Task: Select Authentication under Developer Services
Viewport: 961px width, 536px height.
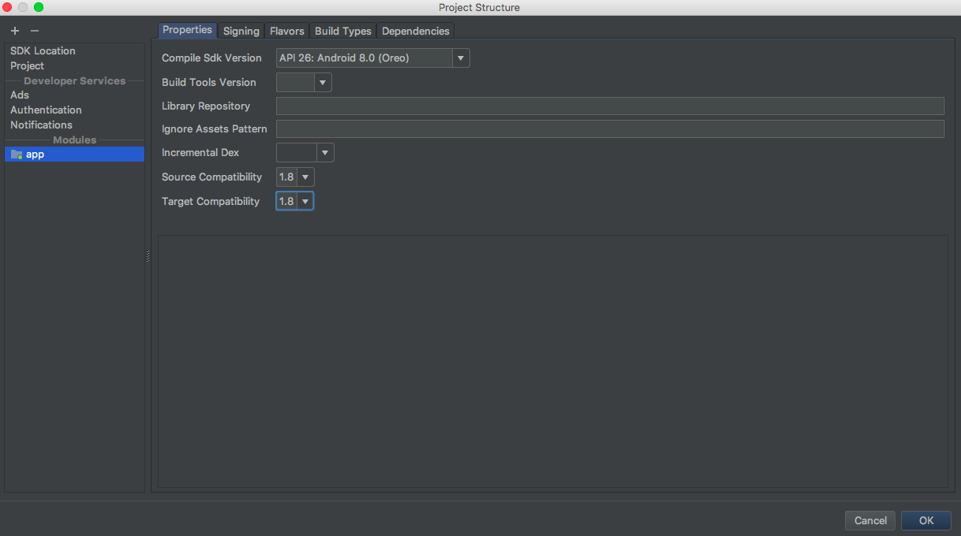Action: coord(46,110)
